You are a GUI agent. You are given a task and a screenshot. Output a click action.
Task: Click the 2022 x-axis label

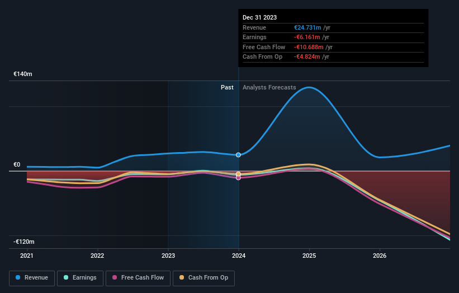[97, 256]
